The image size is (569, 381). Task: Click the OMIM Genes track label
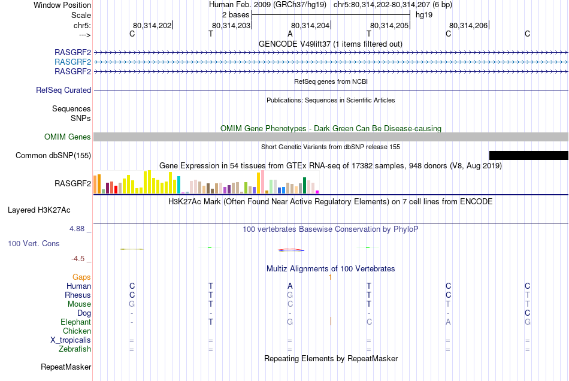(x=68, y=137)
